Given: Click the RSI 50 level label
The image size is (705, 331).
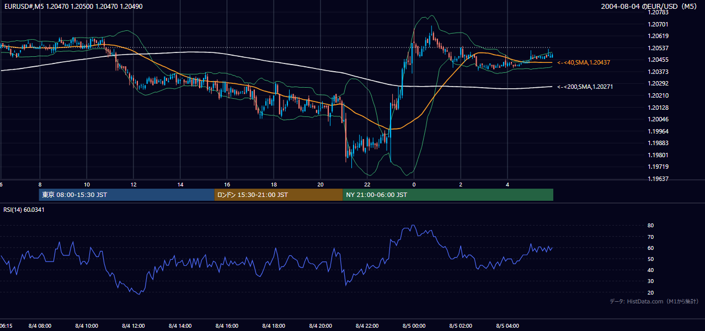Looking at the screenshot, I should 650,259.
